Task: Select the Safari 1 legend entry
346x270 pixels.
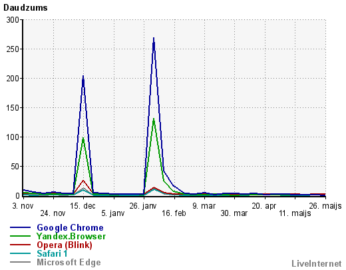Action: point(52,253)
